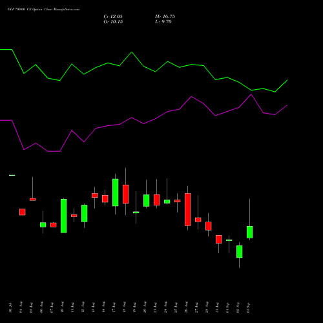
Task: Select the 04 Aug date label on the axis
Action: tap(21, 307)
